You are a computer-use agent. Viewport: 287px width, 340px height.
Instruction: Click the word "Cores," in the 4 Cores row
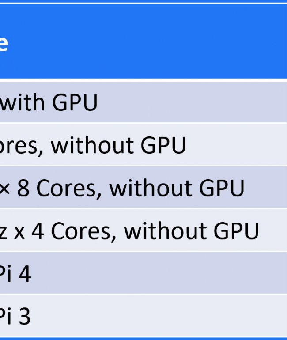84,231
